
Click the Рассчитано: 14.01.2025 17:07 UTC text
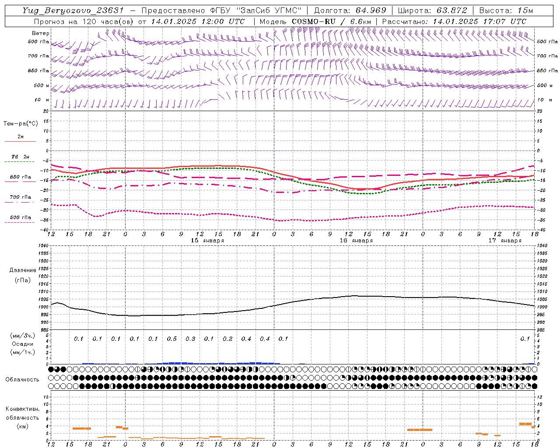click(x=454, y=21)
